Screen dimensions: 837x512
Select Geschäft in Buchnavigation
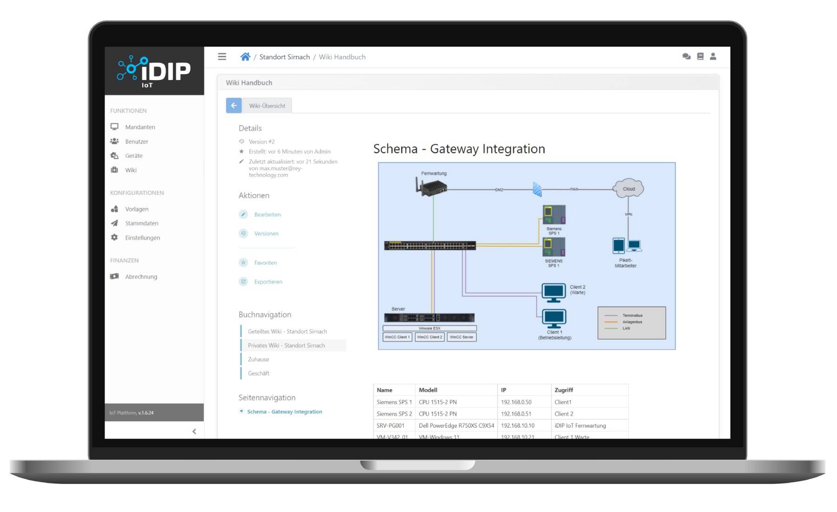[259, 373]
